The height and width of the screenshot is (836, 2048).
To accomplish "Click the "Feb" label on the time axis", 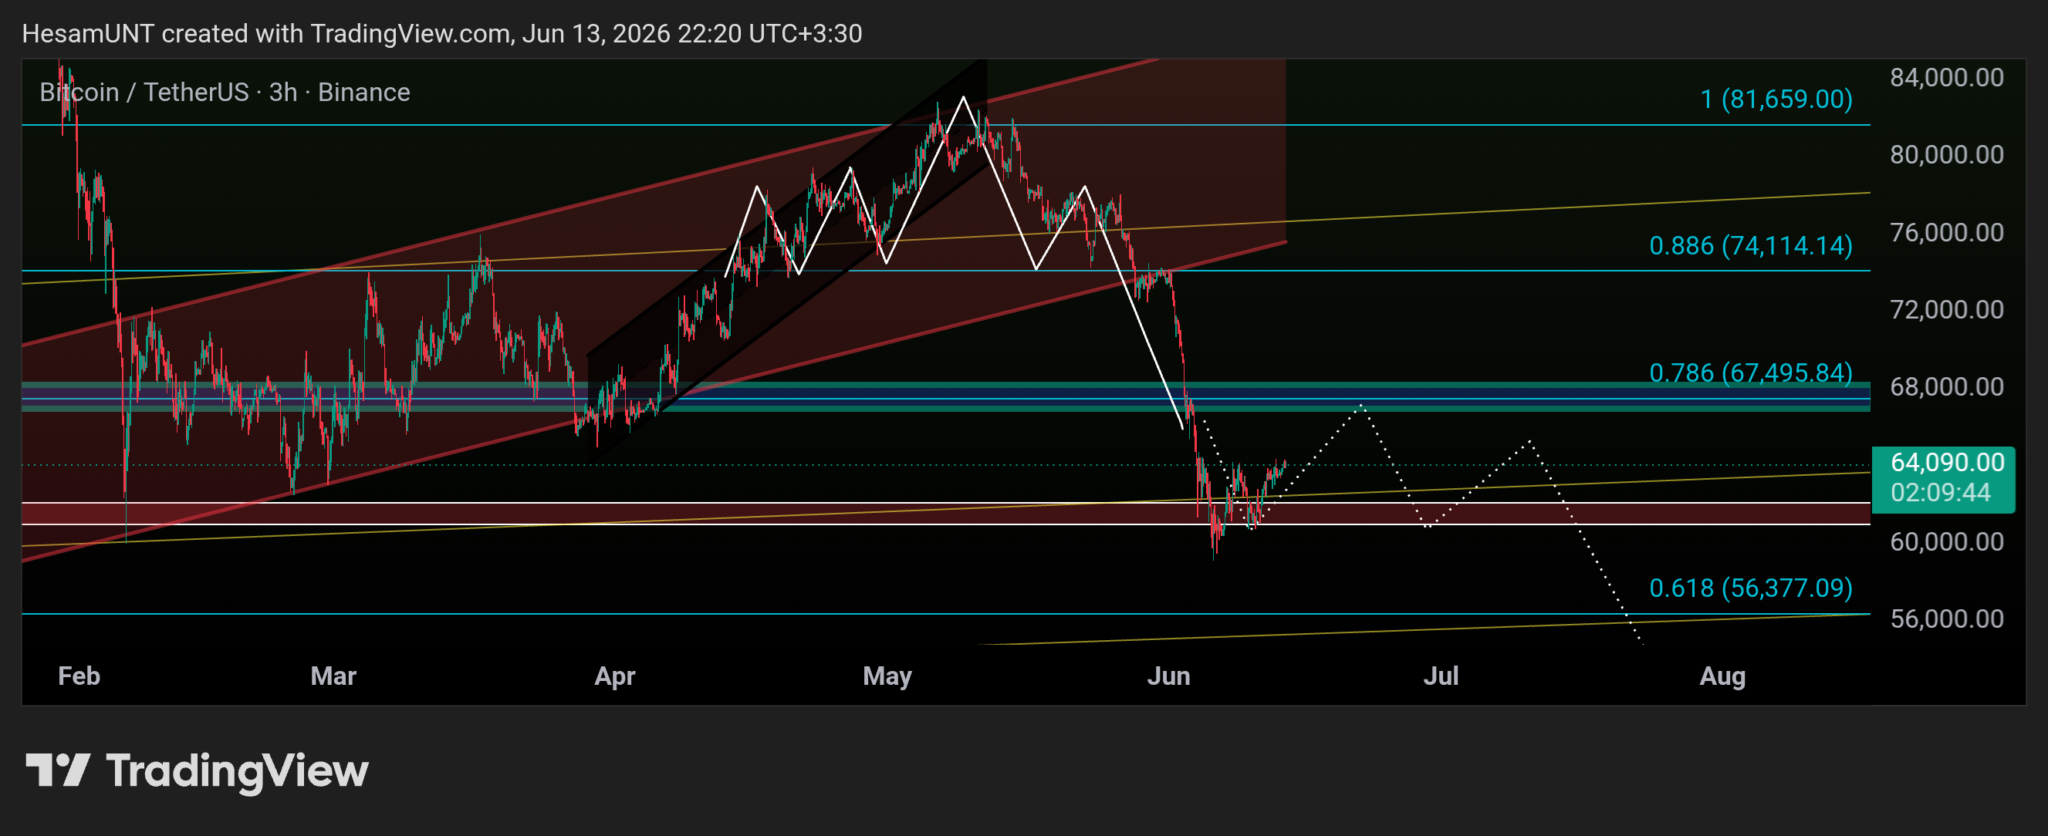I will pyautogui.click(x=79, y=676).
